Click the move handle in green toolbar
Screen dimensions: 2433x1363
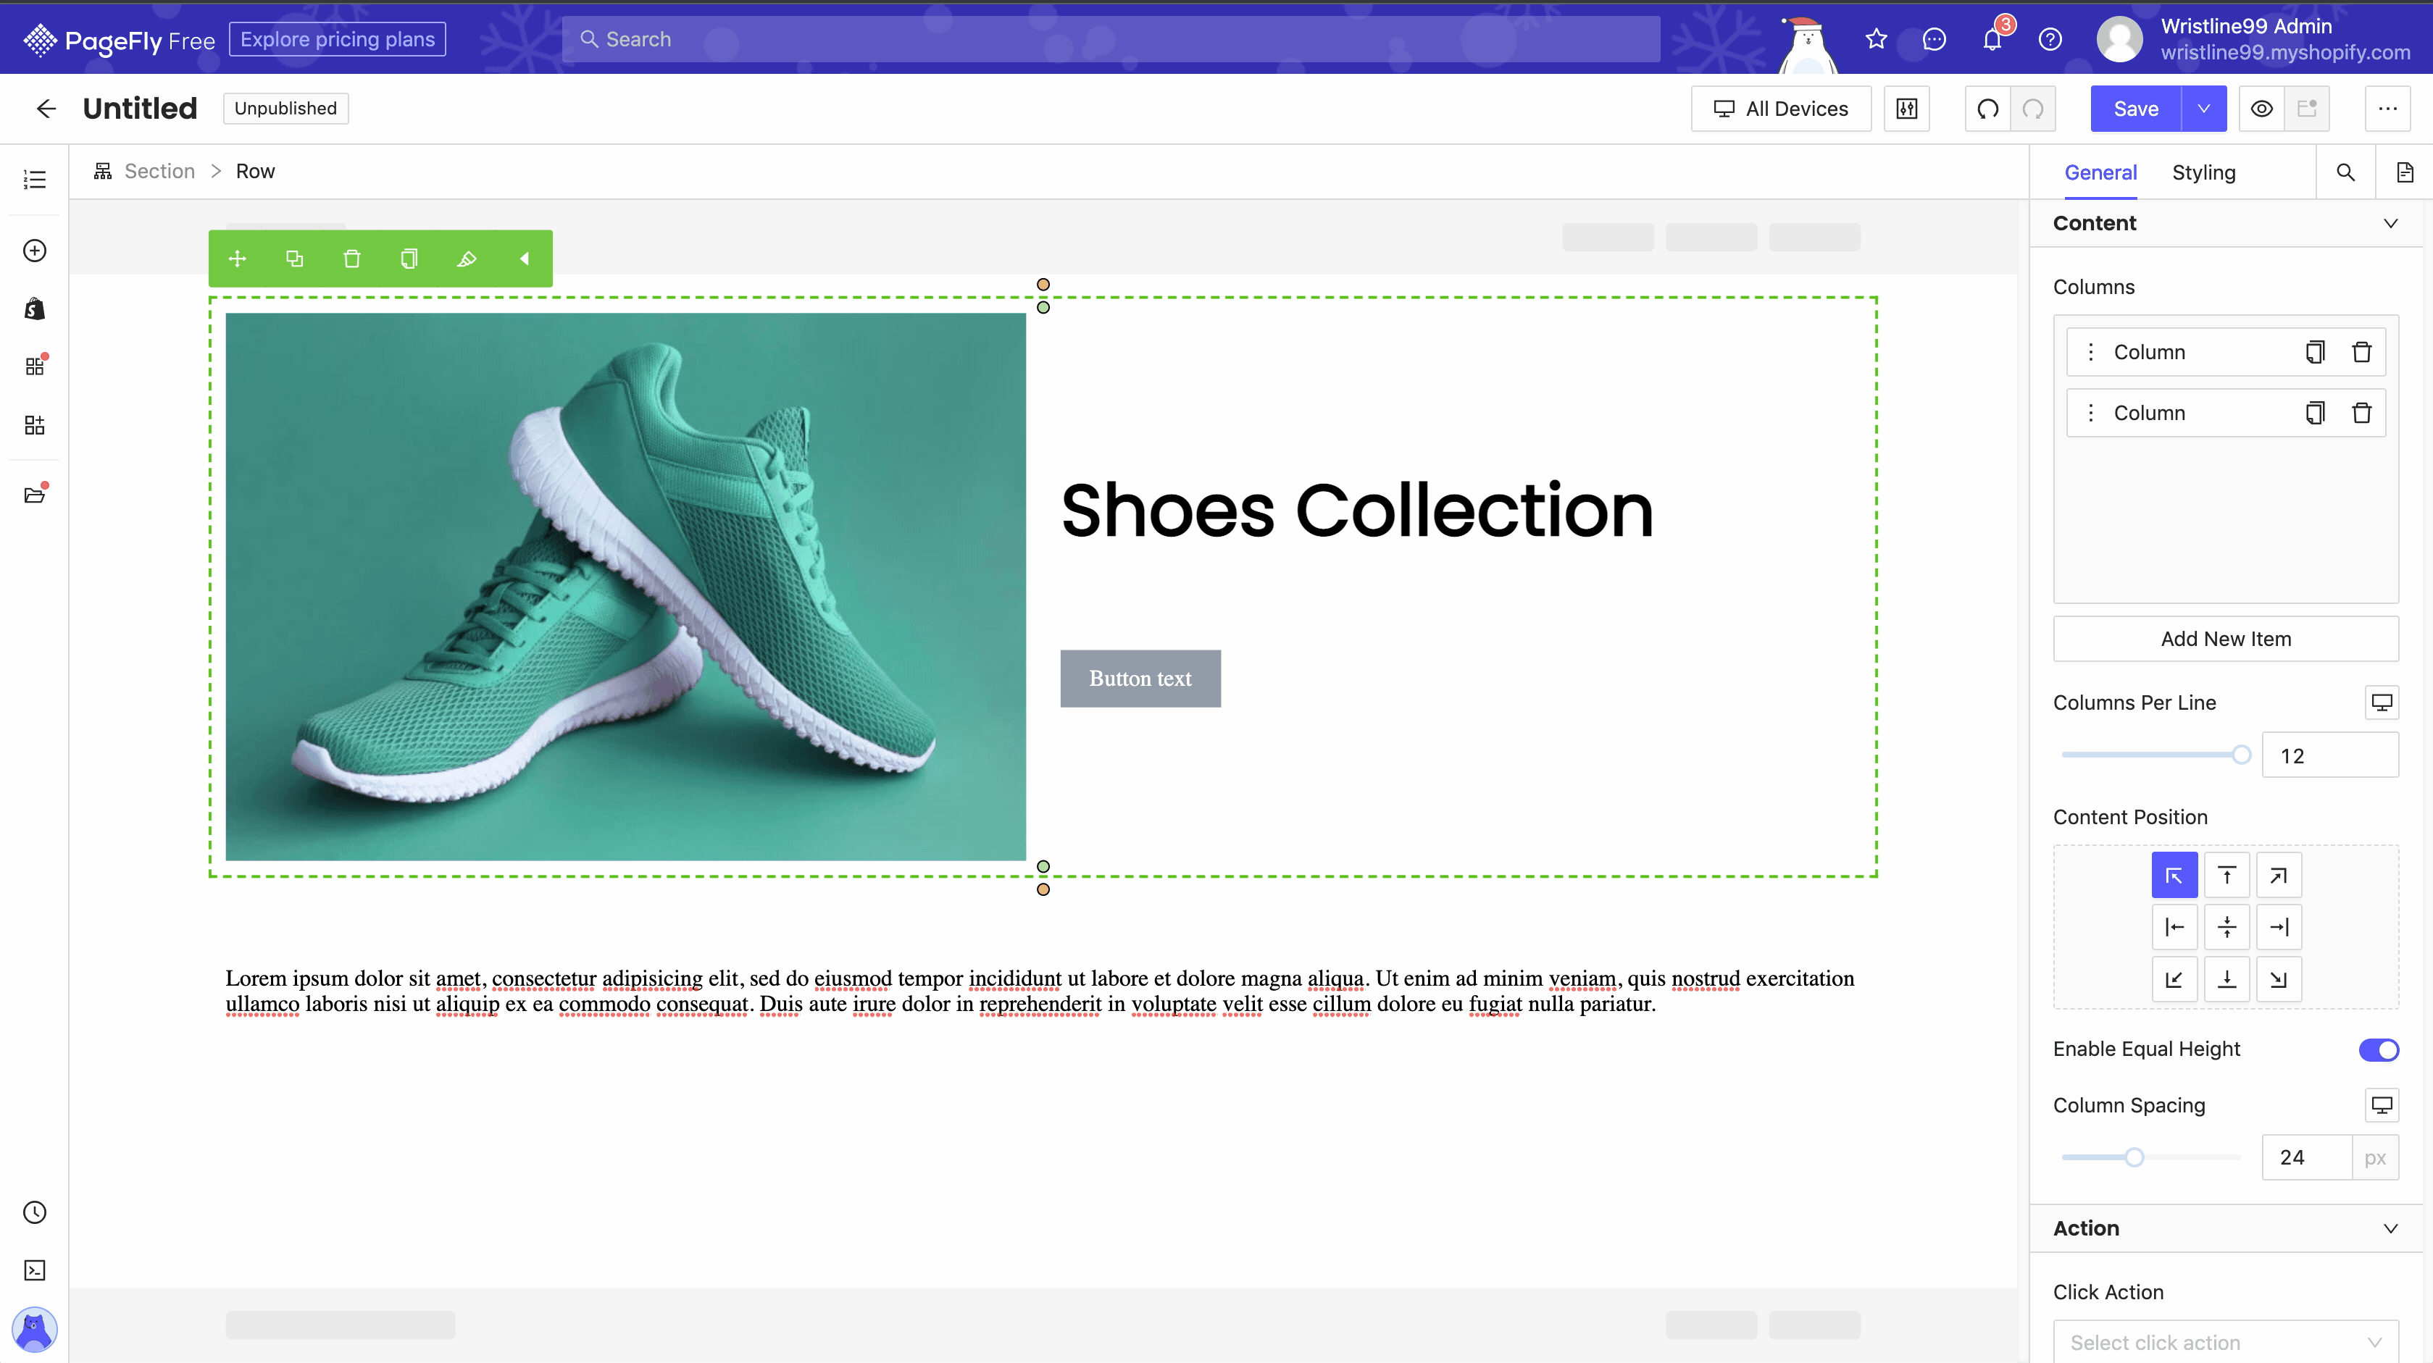tap(237, 259)
